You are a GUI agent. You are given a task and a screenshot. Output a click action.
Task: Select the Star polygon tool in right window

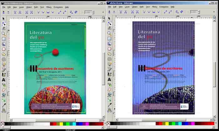click(109, 54)
